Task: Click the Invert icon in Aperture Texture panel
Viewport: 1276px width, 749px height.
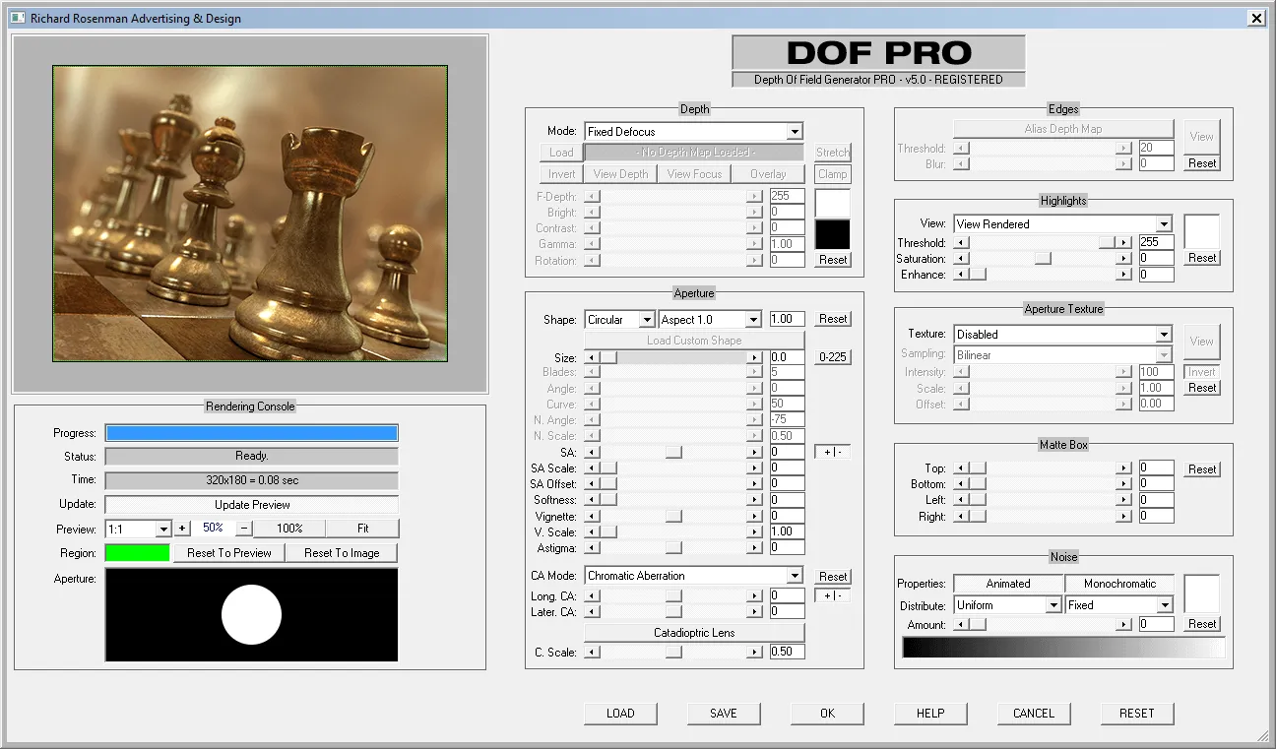Action: point(1201,372)
